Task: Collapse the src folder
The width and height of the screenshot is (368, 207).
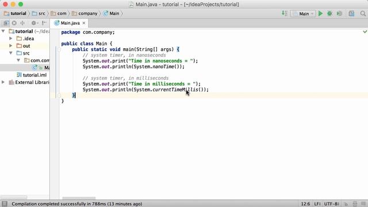Action: (11, 53)
